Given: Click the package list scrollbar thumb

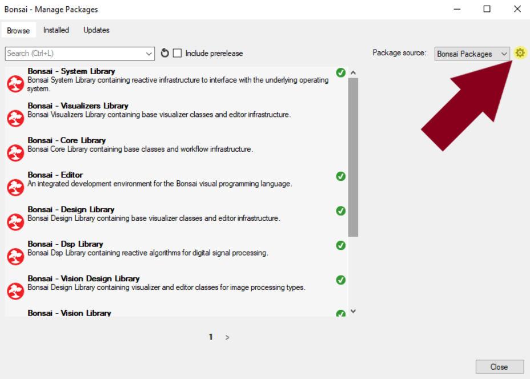Looking at the screenshot, I should (x=353, y=157).
